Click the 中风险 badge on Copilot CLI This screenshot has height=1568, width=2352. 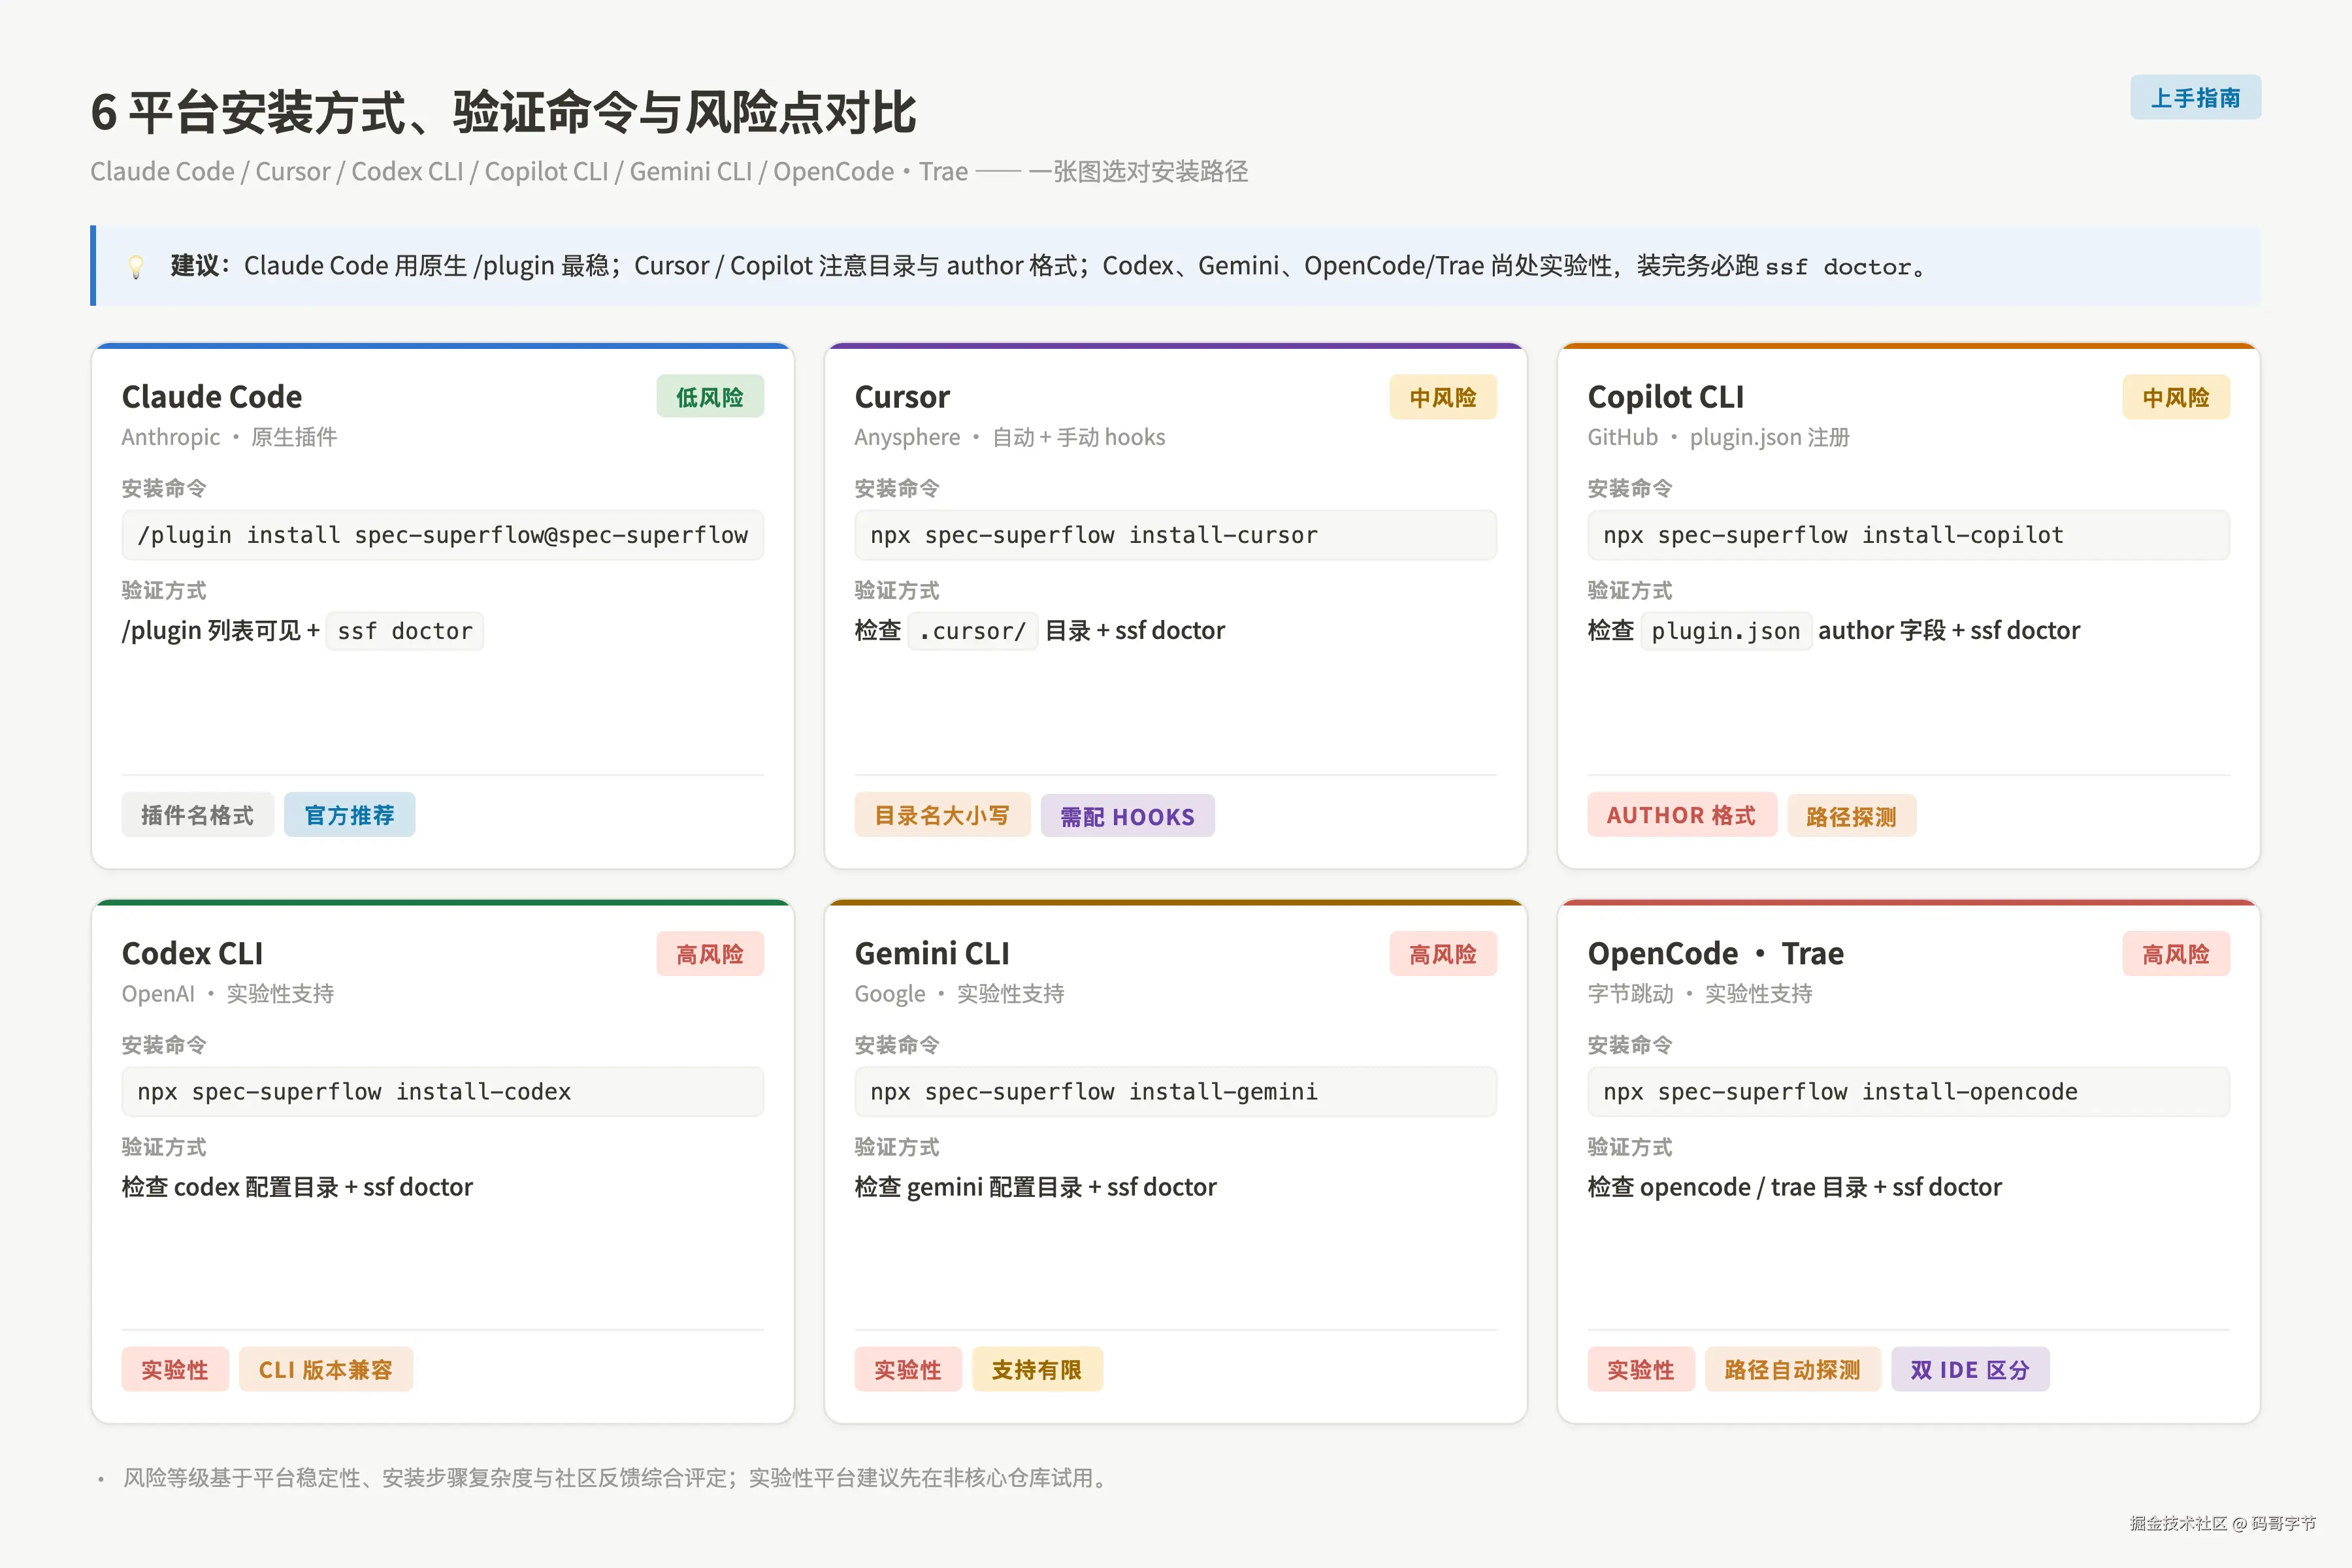tap(2176, 397)
